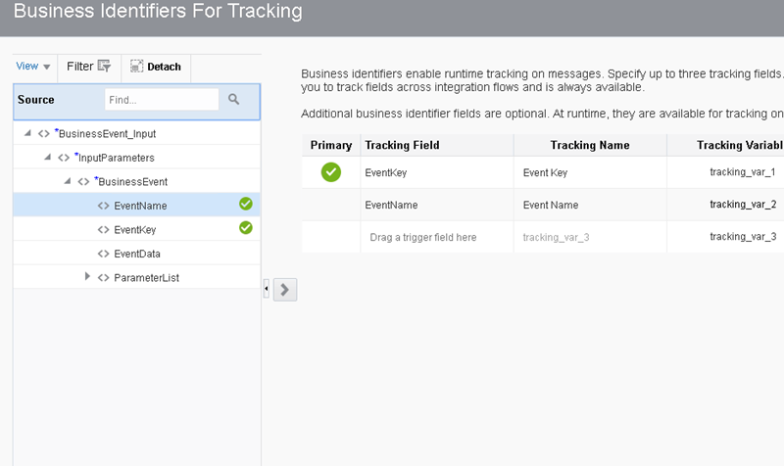Toggle the Primary checkmark for EventKey row

point(331,172)
